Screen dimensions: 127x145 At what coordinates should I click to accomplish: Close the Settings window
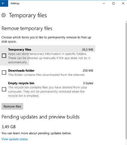pyautogui.click(x=123, y=3)
